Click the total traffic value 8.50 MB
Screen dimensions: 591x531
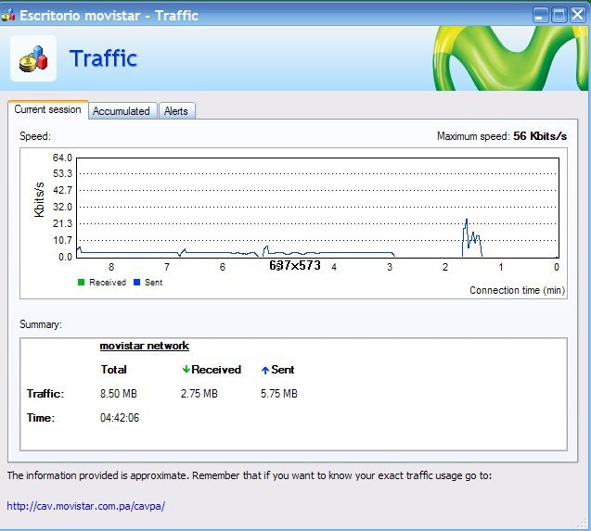pyautogui.click(x=119, y=394)
